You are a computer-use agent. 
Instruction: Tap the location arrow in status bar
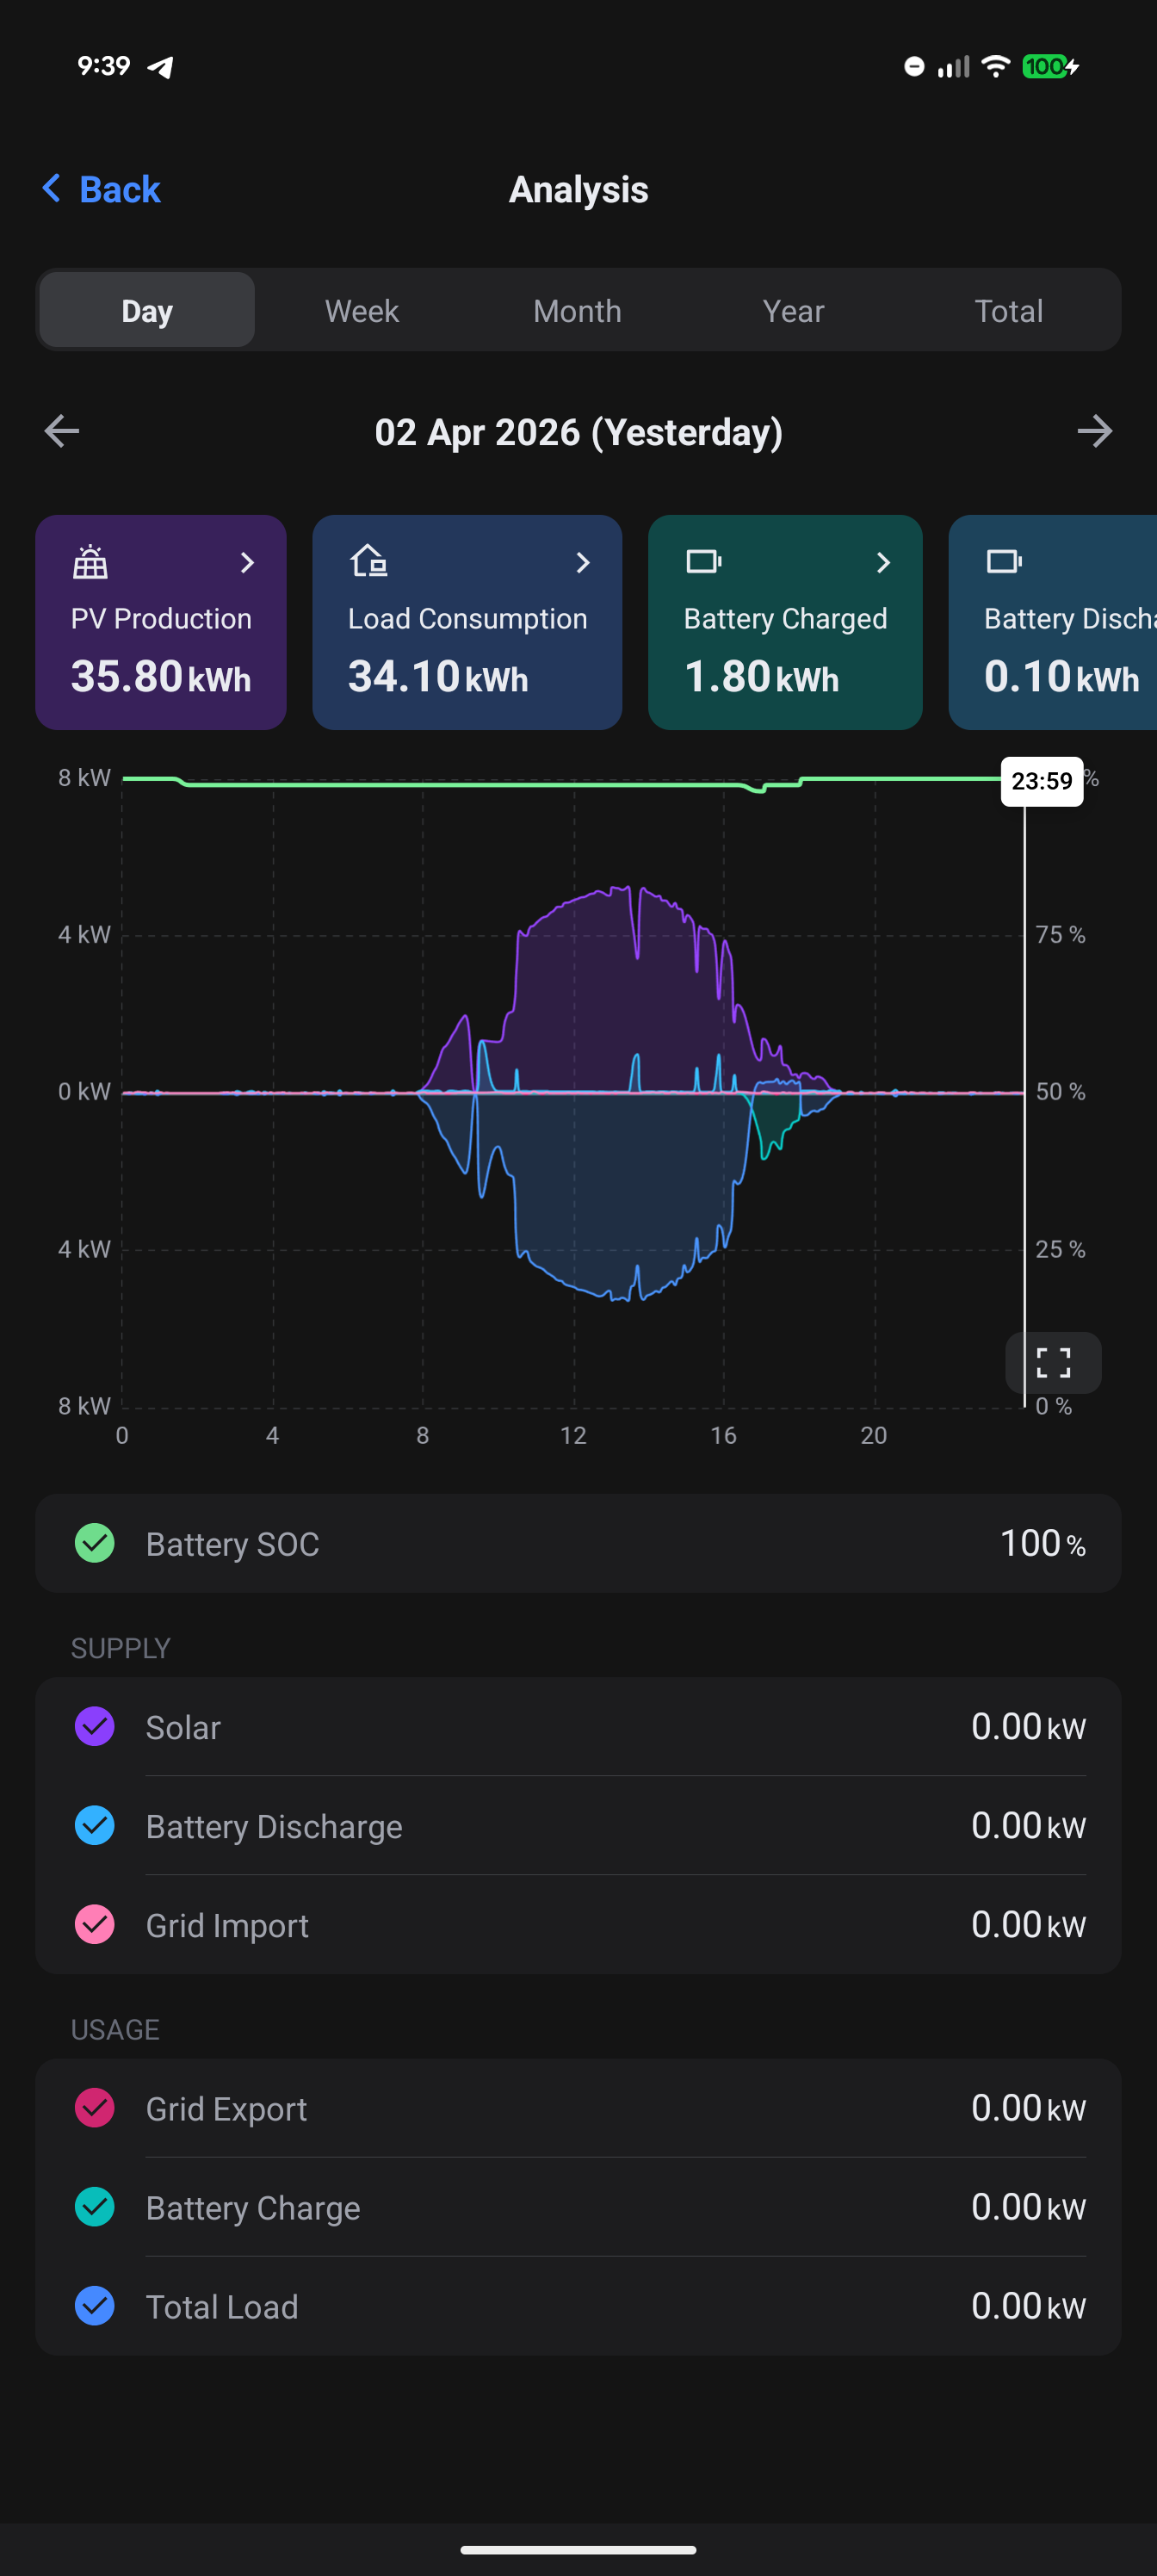(x=160, y=67)
